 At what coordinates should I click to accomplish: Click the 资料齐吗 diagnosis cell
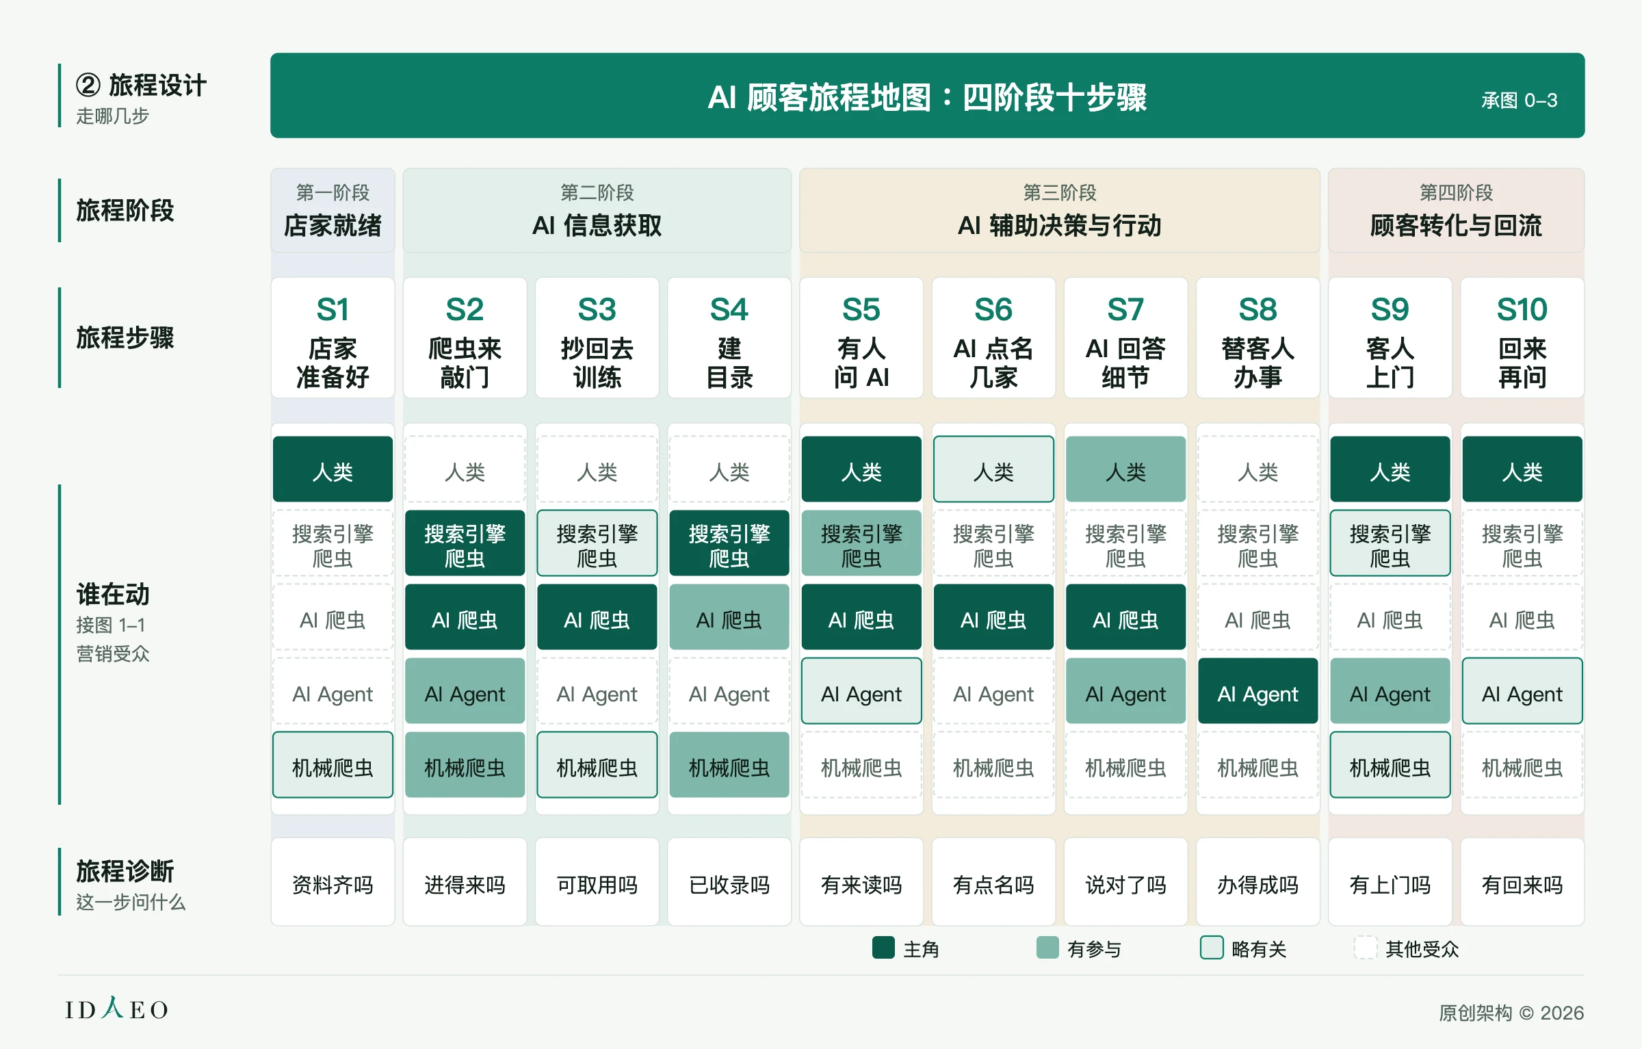click(x=333, y=882)
